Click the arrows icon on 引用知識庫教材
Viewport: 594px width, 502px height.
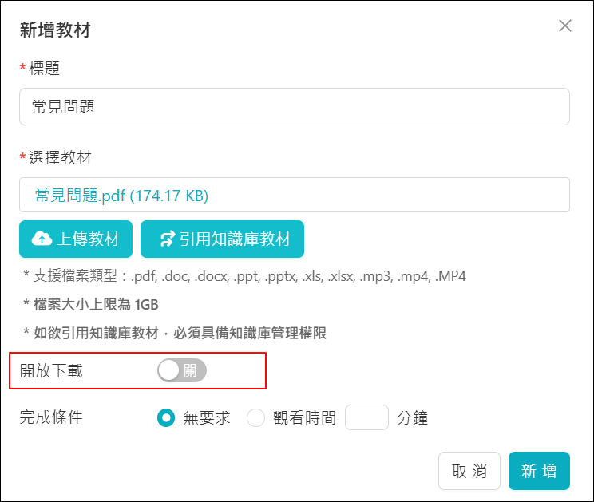[x=167, y=239]
